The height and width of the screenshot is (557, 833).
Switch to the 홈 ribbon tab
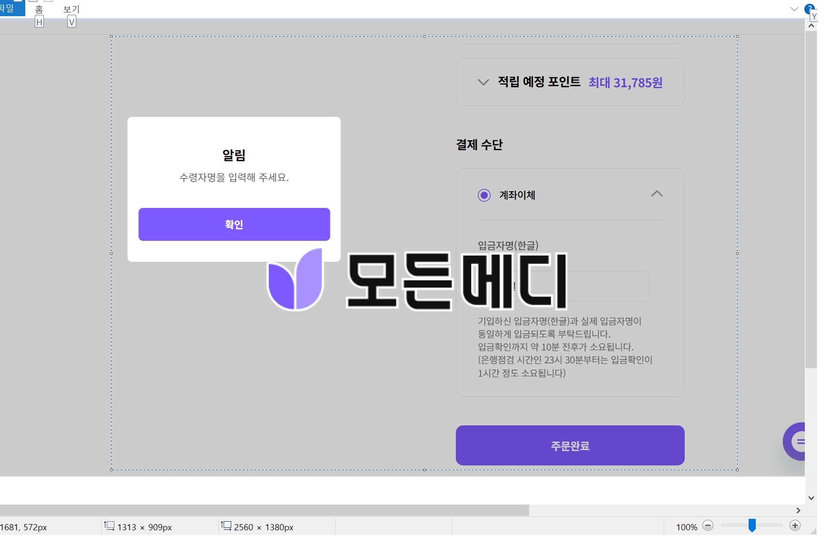39,10
